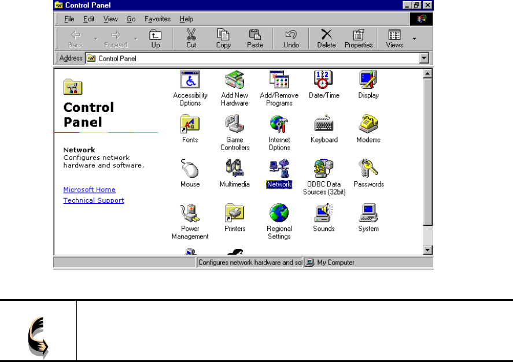Open the Printers folder icon
Screen dimensions: 513x362
point(235,218)
